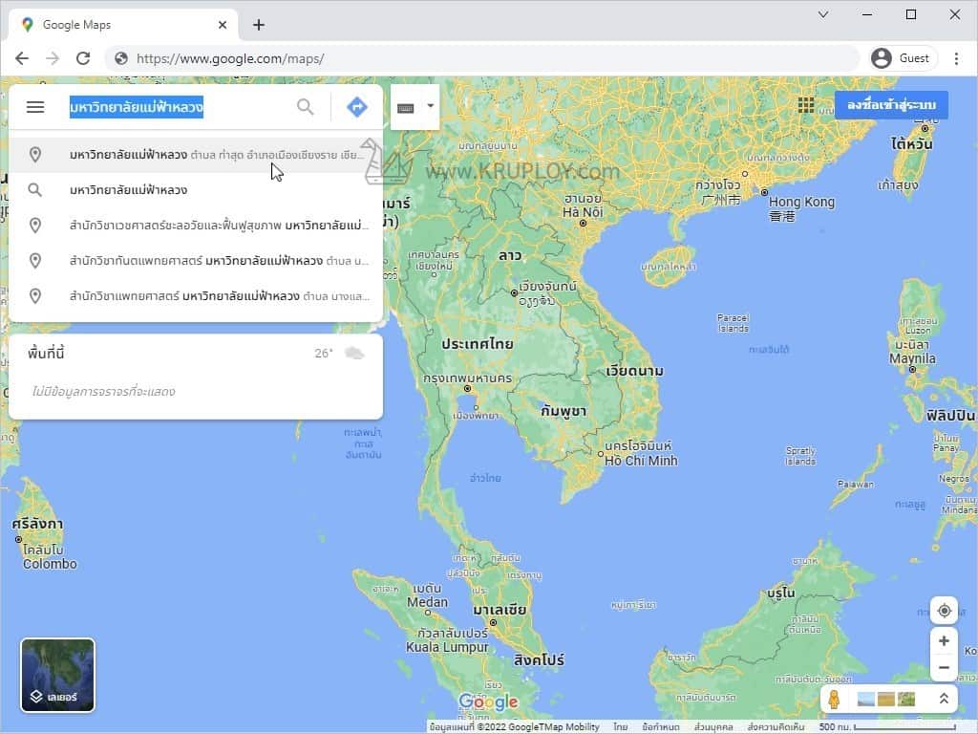Viewport: 978px width, 734px height.
Task: Click the ส่งความคิดเห็น feedback link
Action: point(776,727)
